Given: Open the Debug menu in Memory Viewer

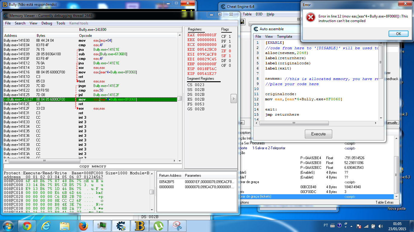Looking at the screenshot, I should pyautogui.click(x=47, y=23).
